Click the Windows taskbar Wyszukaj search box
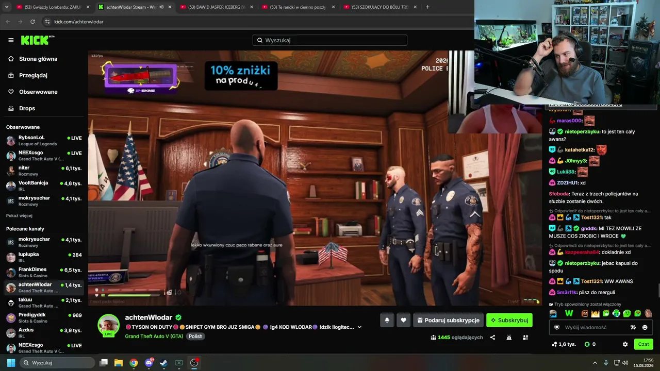 point(57,363)
